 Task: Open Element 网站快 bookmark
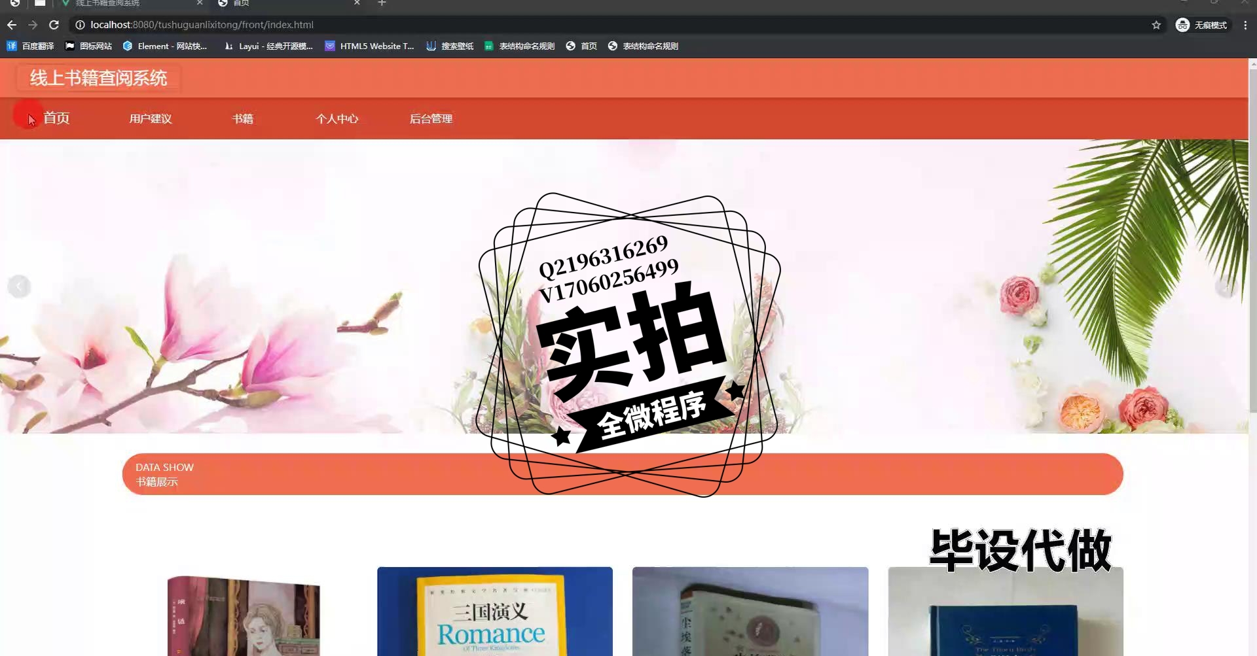(165, 46)
